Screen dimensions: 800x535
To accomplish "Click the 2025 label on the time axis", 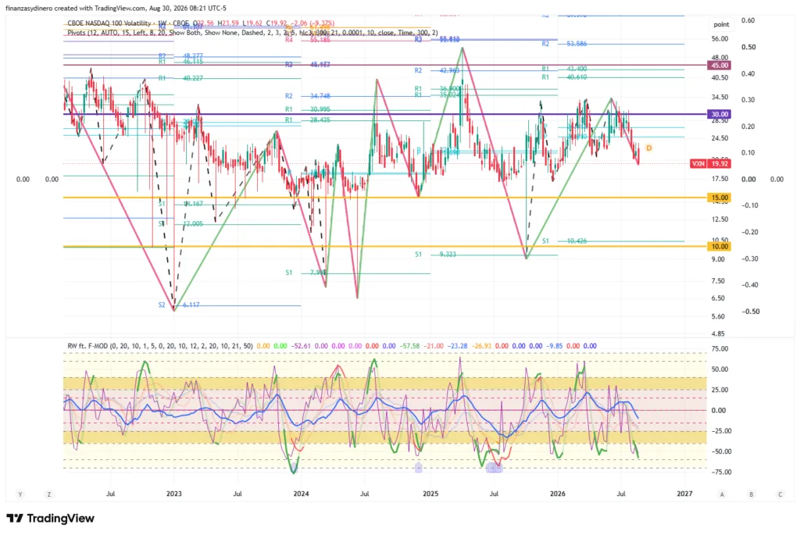I will pyautogui.click(x=430, y=494).
